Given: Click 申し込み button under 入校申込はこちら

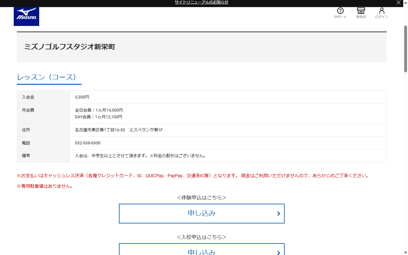Looking at the screenshot, I should [202, 250].
